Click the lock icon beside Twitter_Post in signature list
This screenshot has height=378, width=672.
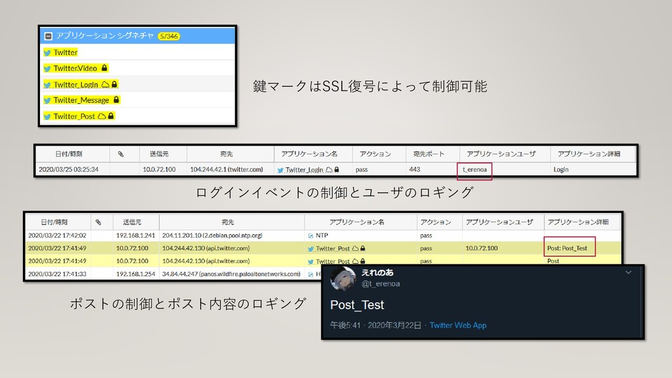pos(111,115)
